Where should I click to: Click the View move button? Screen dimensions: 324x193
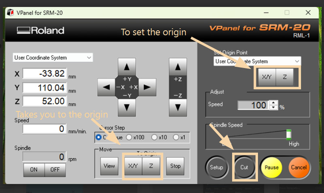[109, 166]
